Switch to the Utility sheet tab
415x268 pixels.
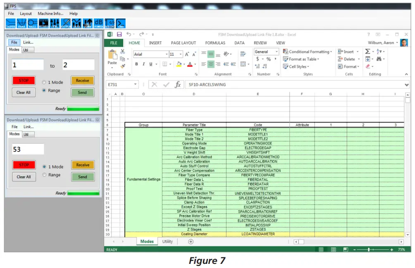[x=167, y=241]
